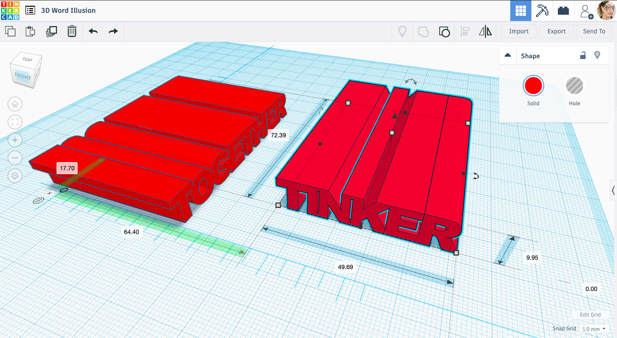Screen dimensions: 617x338
Task: Switch to Blocks pickaxe mode
Action: click(x=542, y=11)
